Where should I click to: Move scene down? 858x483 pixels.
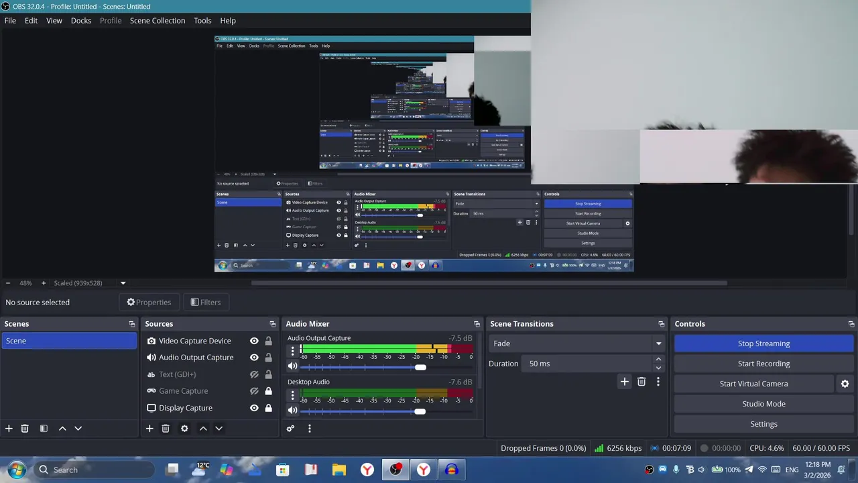click(78, 429)
